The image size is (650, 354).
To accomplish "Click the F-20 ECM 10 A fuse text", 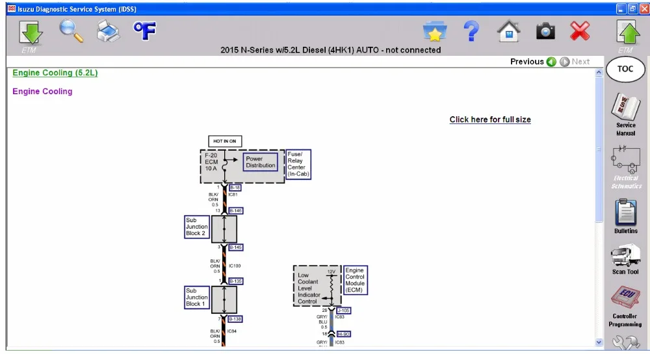I will (211, 162).
